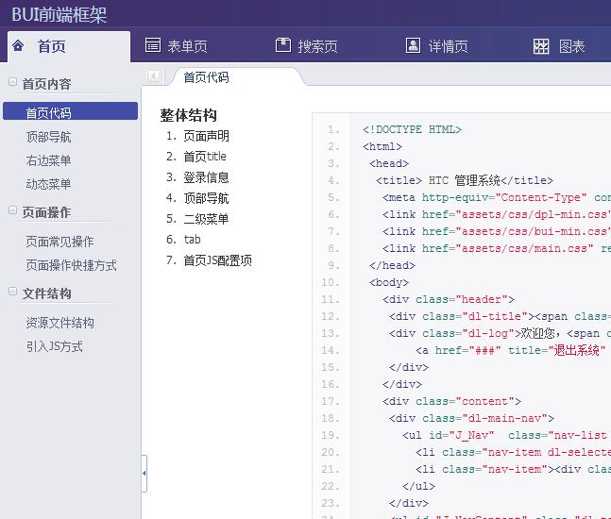Click the tab scroll-left arrow icon
Screen dimensions: 611x519
(154, 76)
